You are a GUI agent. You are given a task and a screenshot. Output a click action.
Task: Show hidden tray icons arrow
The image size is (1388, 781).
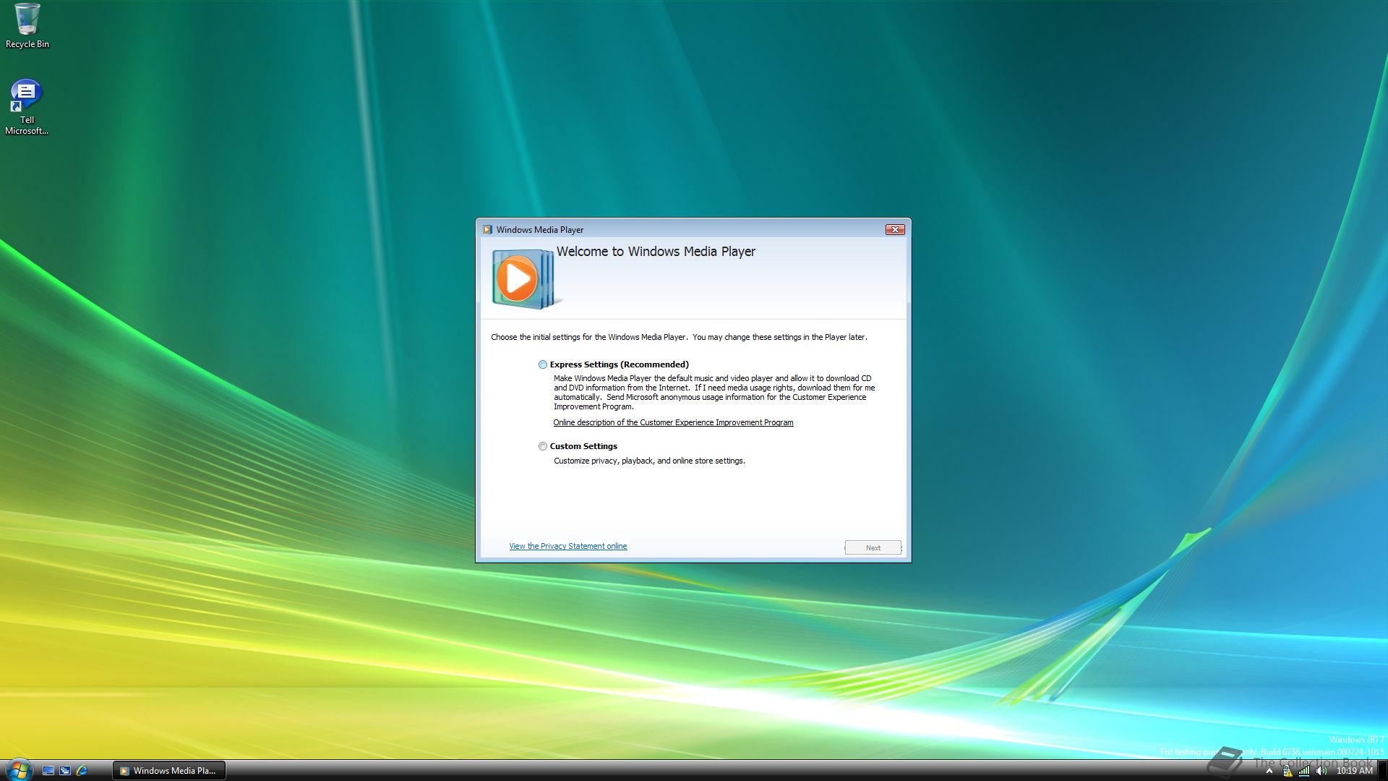pyautogui.click(x=1269, y=771)
